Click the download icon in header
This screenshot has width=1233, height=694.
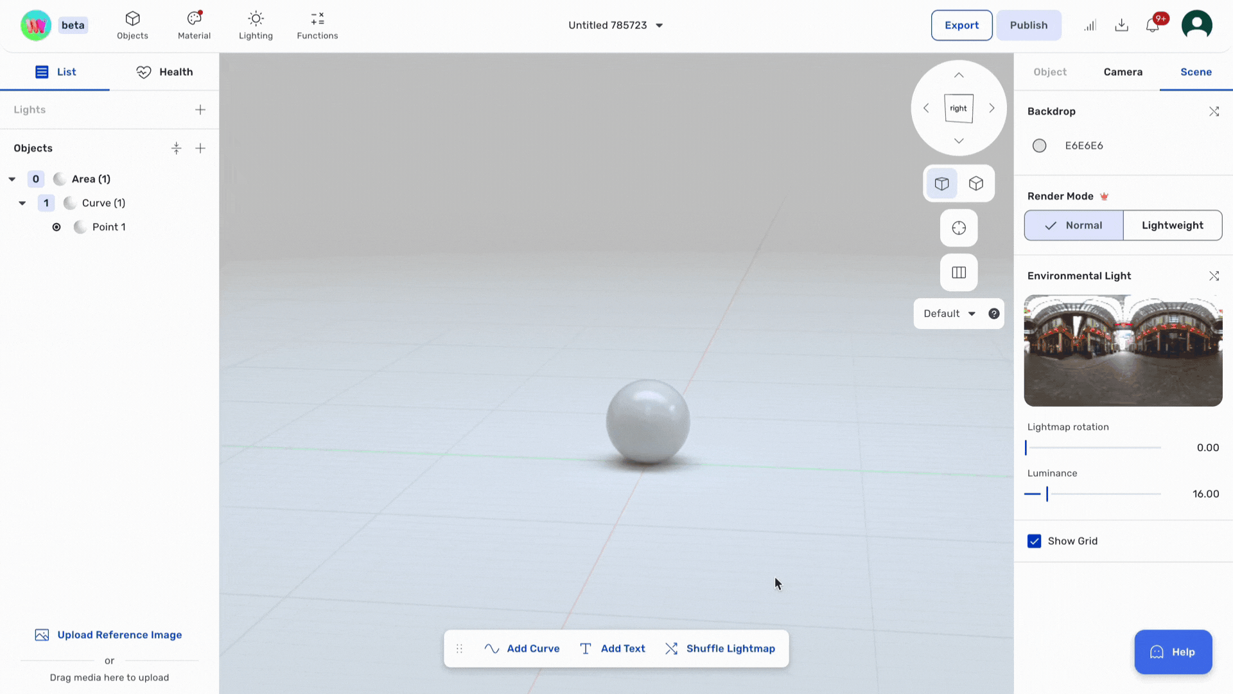[x=1121, y=26]
